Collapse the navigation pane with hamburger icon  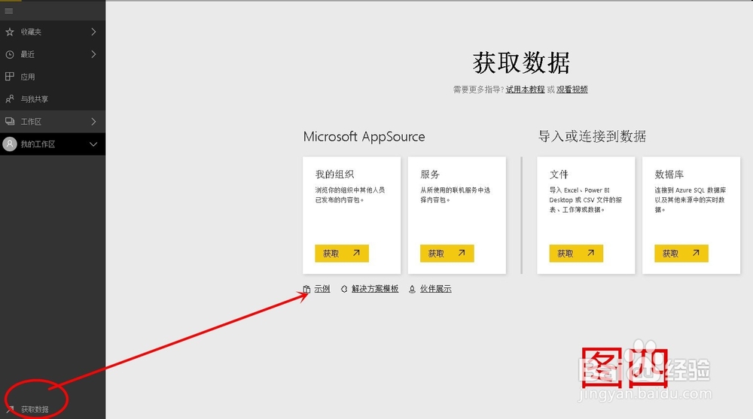pyautogui.click(x=8, y=11)
